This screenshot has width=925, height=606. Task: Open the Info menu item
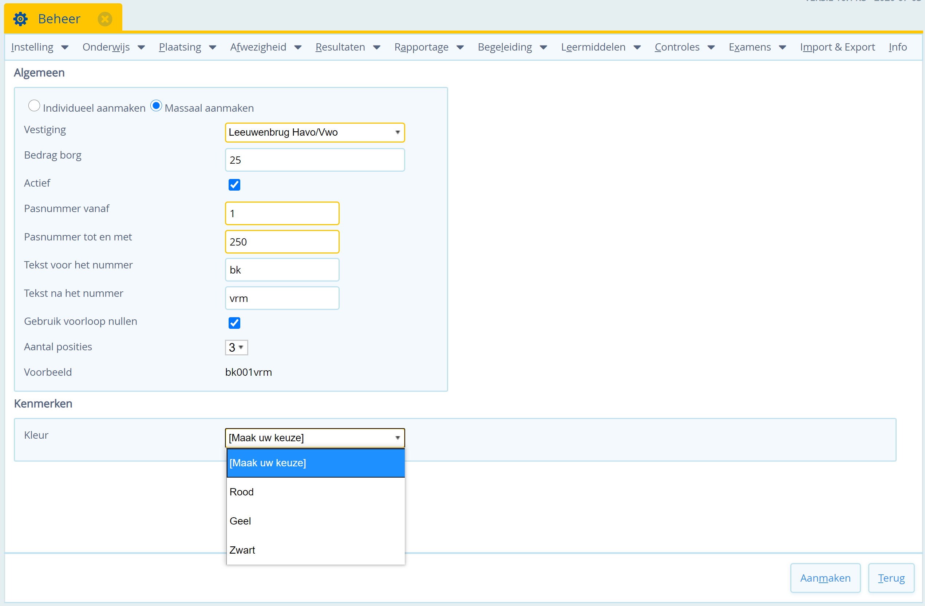[x=897, y=47]
